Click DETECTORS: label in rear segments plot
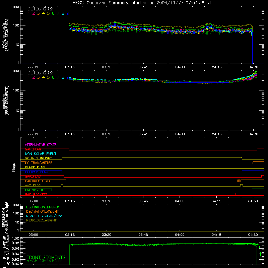 (x=41, y=73)
